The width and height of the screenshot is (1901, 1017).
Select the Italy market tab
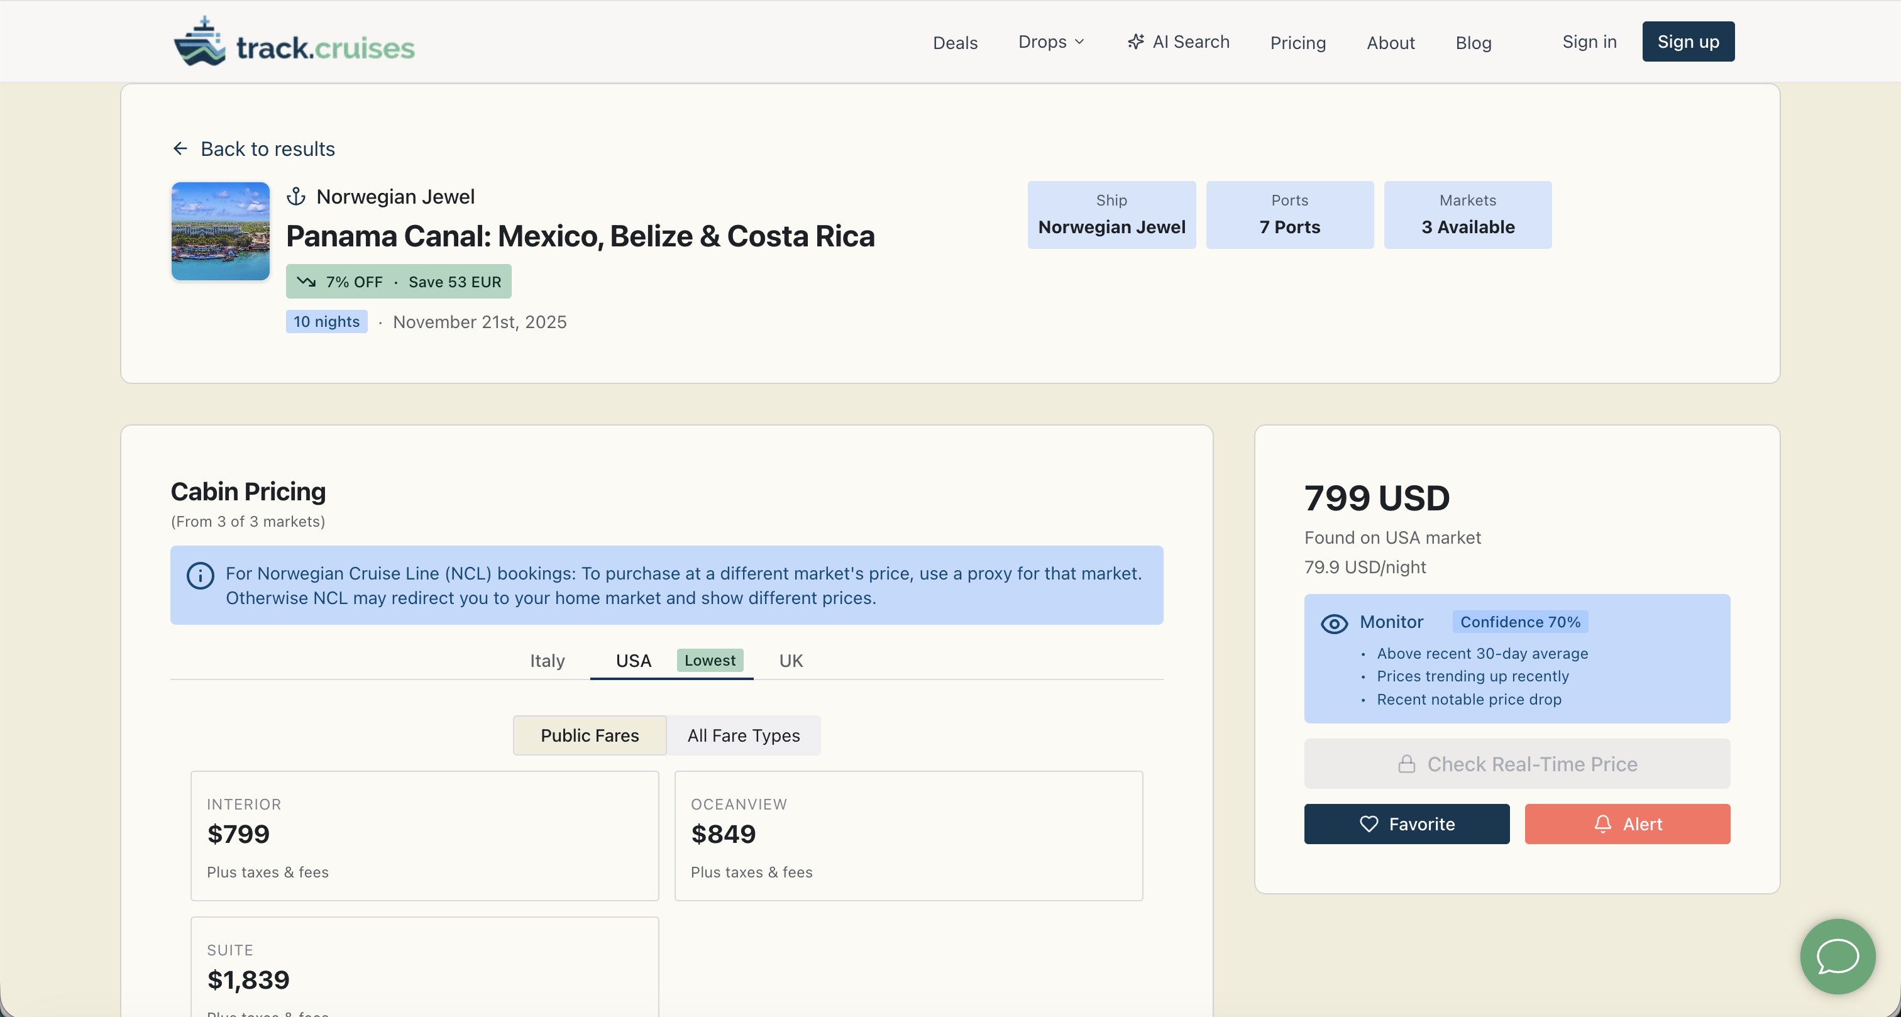pos(547,661)
